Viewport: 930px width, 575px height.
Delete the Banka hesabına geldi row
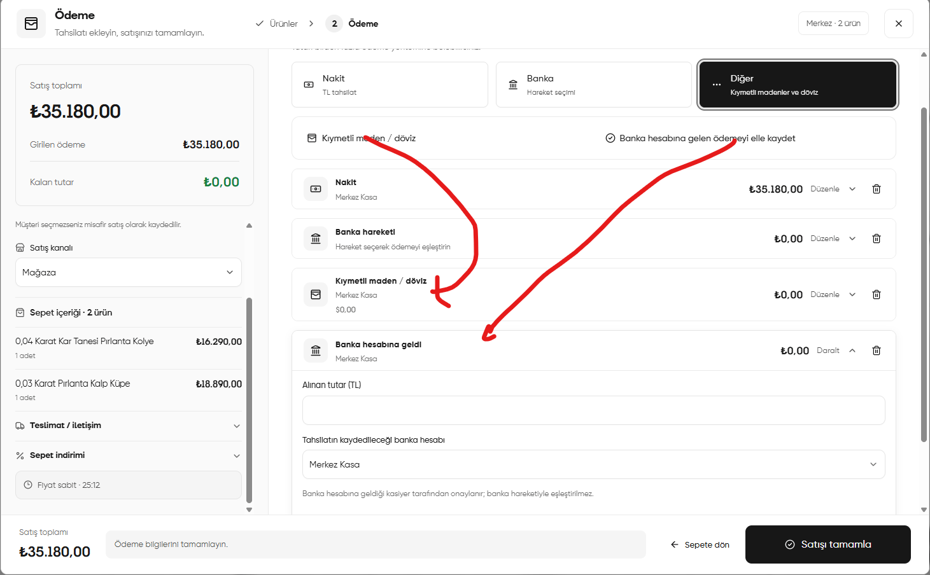(x=877, y=350)
